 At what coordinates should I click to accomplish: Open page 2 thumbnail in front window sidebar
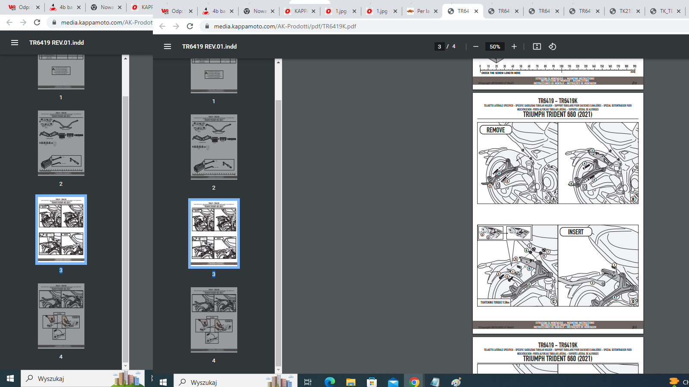[x=214, y=147]
